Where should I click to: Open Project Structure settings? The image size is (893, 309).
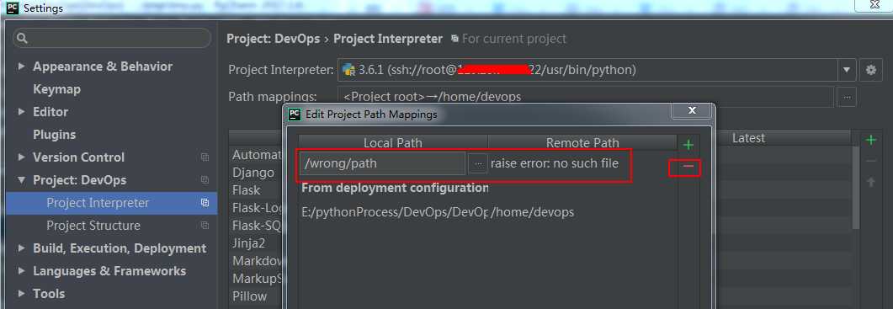[x=93, y=226]
